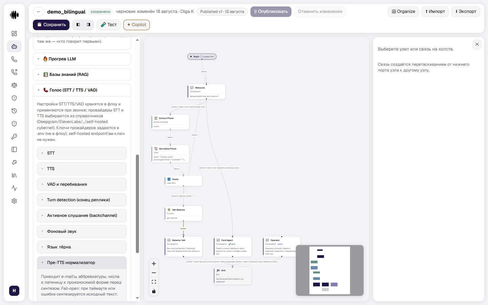Image resolution: width=488 pixels, height=305 pixels.
Task: Toggle the canvas lock icon
Action: click(x=154, y=291)
